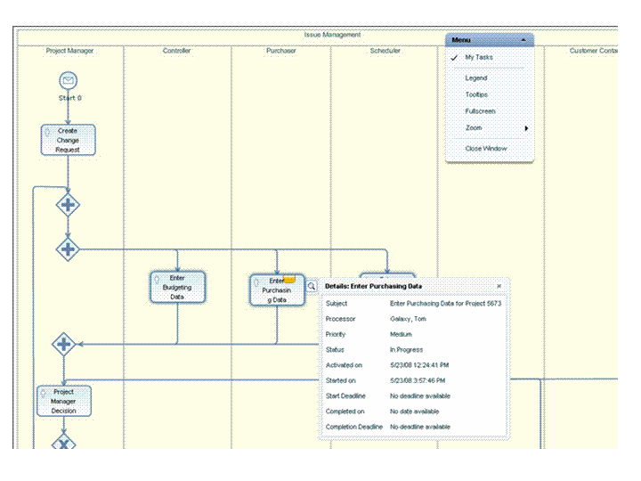The width and height of the screenshot is (641, 481).
Task: Click the magnifier icon beside Enter Purchasing Data
Action: (312, 286)
